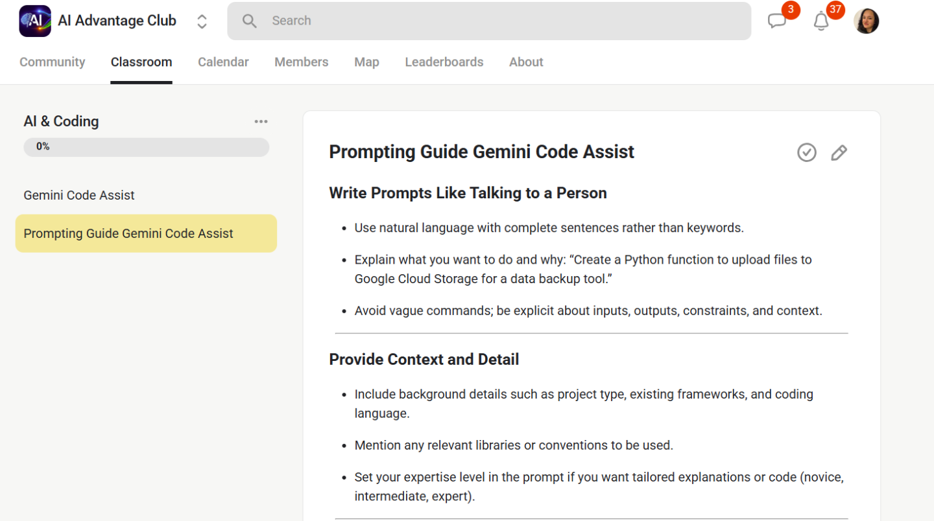
Task: Click the 'Use natural language' bullet text
Action: coord(549,228)
